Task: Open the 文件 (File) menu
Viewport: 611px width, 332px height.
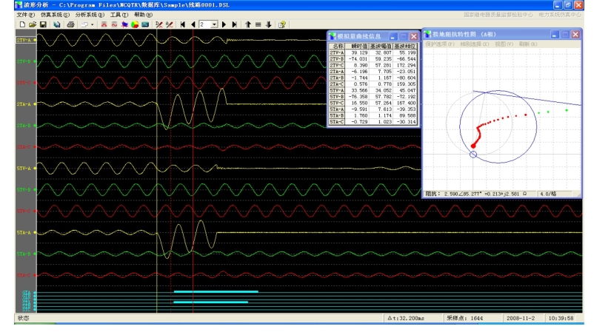Action: click(25, 15)
